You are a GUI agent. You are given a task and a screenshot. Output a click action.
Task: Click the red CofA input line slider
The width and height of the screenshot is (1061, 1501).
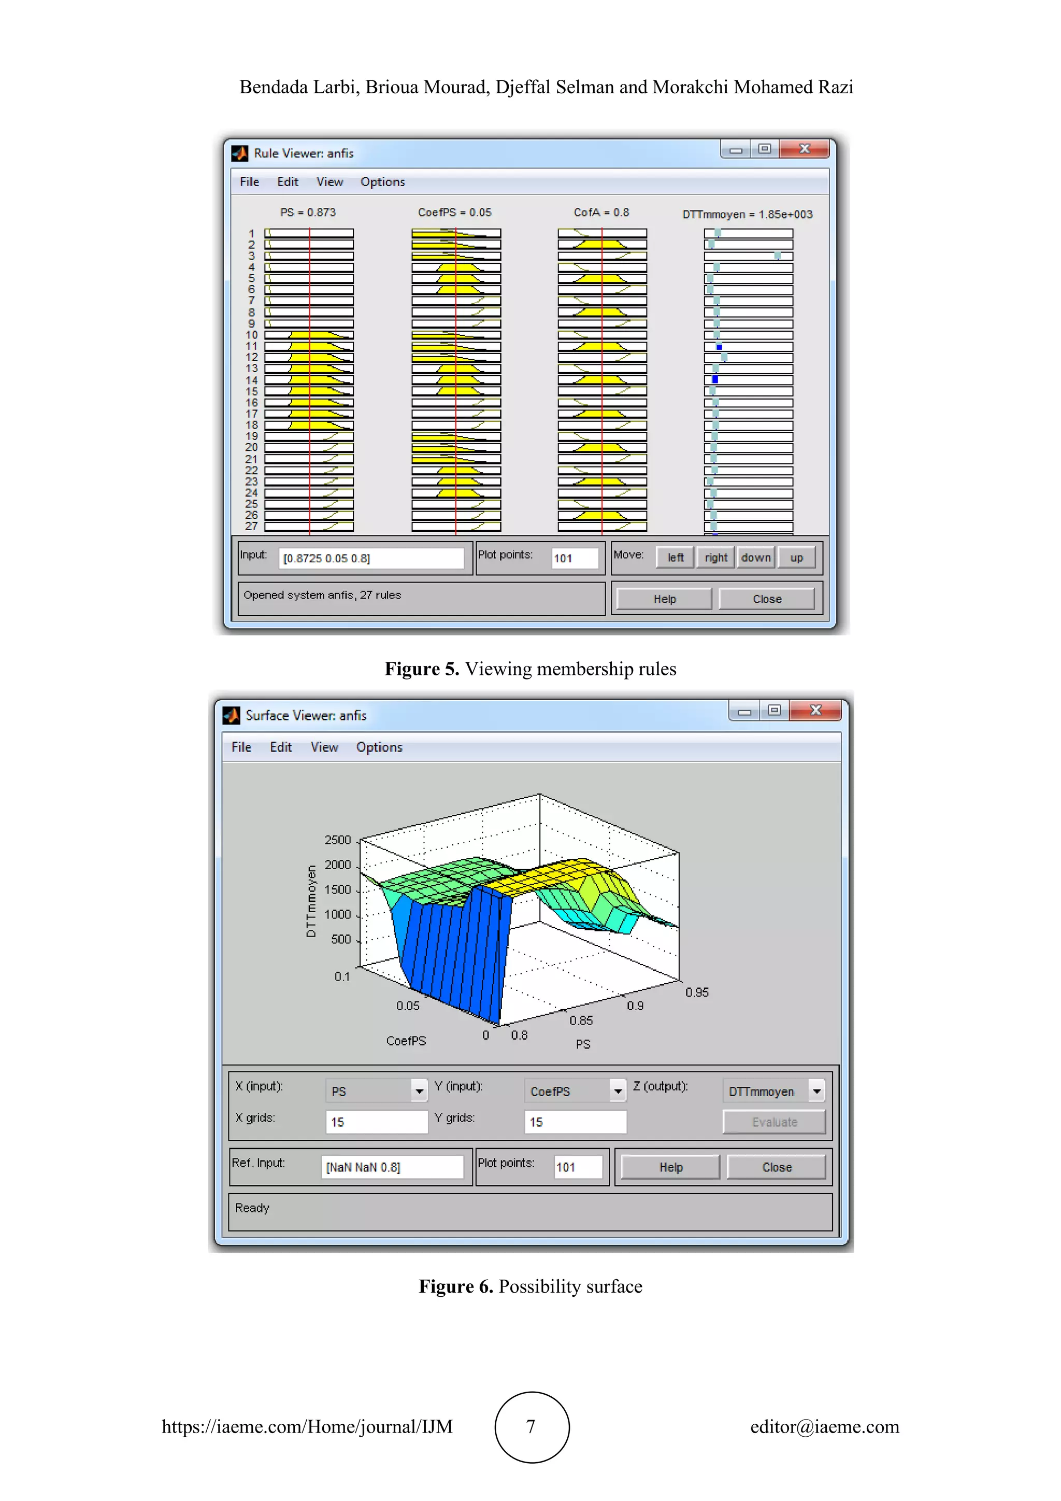pyautogui.click(x=601, y=379)
